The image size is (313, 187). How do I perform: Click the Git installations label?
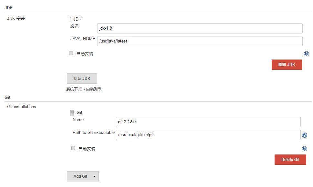point(21,107)
